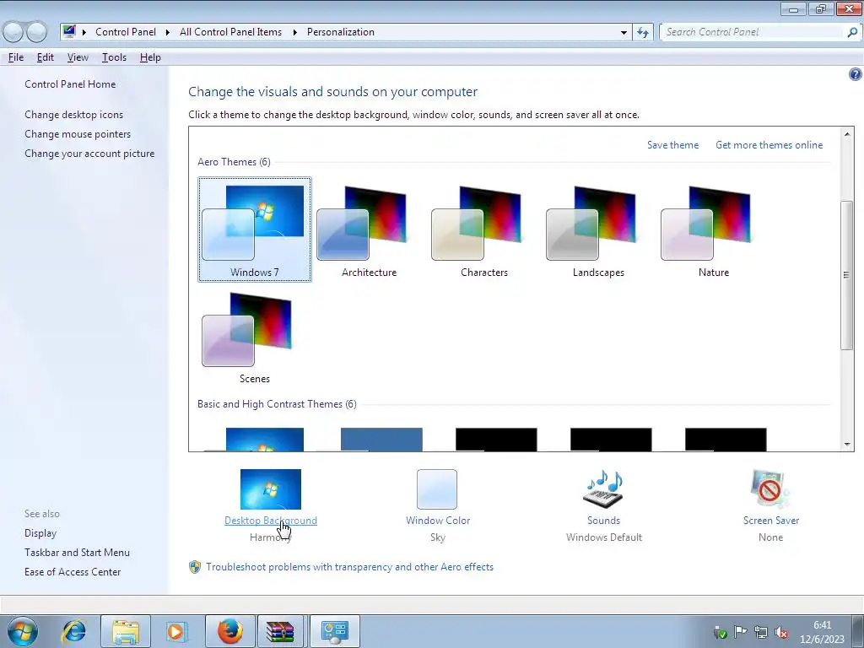The image size is (864, 648).
Task: Open Desktop Background settings icon
Action: click(x=271, y=489)
